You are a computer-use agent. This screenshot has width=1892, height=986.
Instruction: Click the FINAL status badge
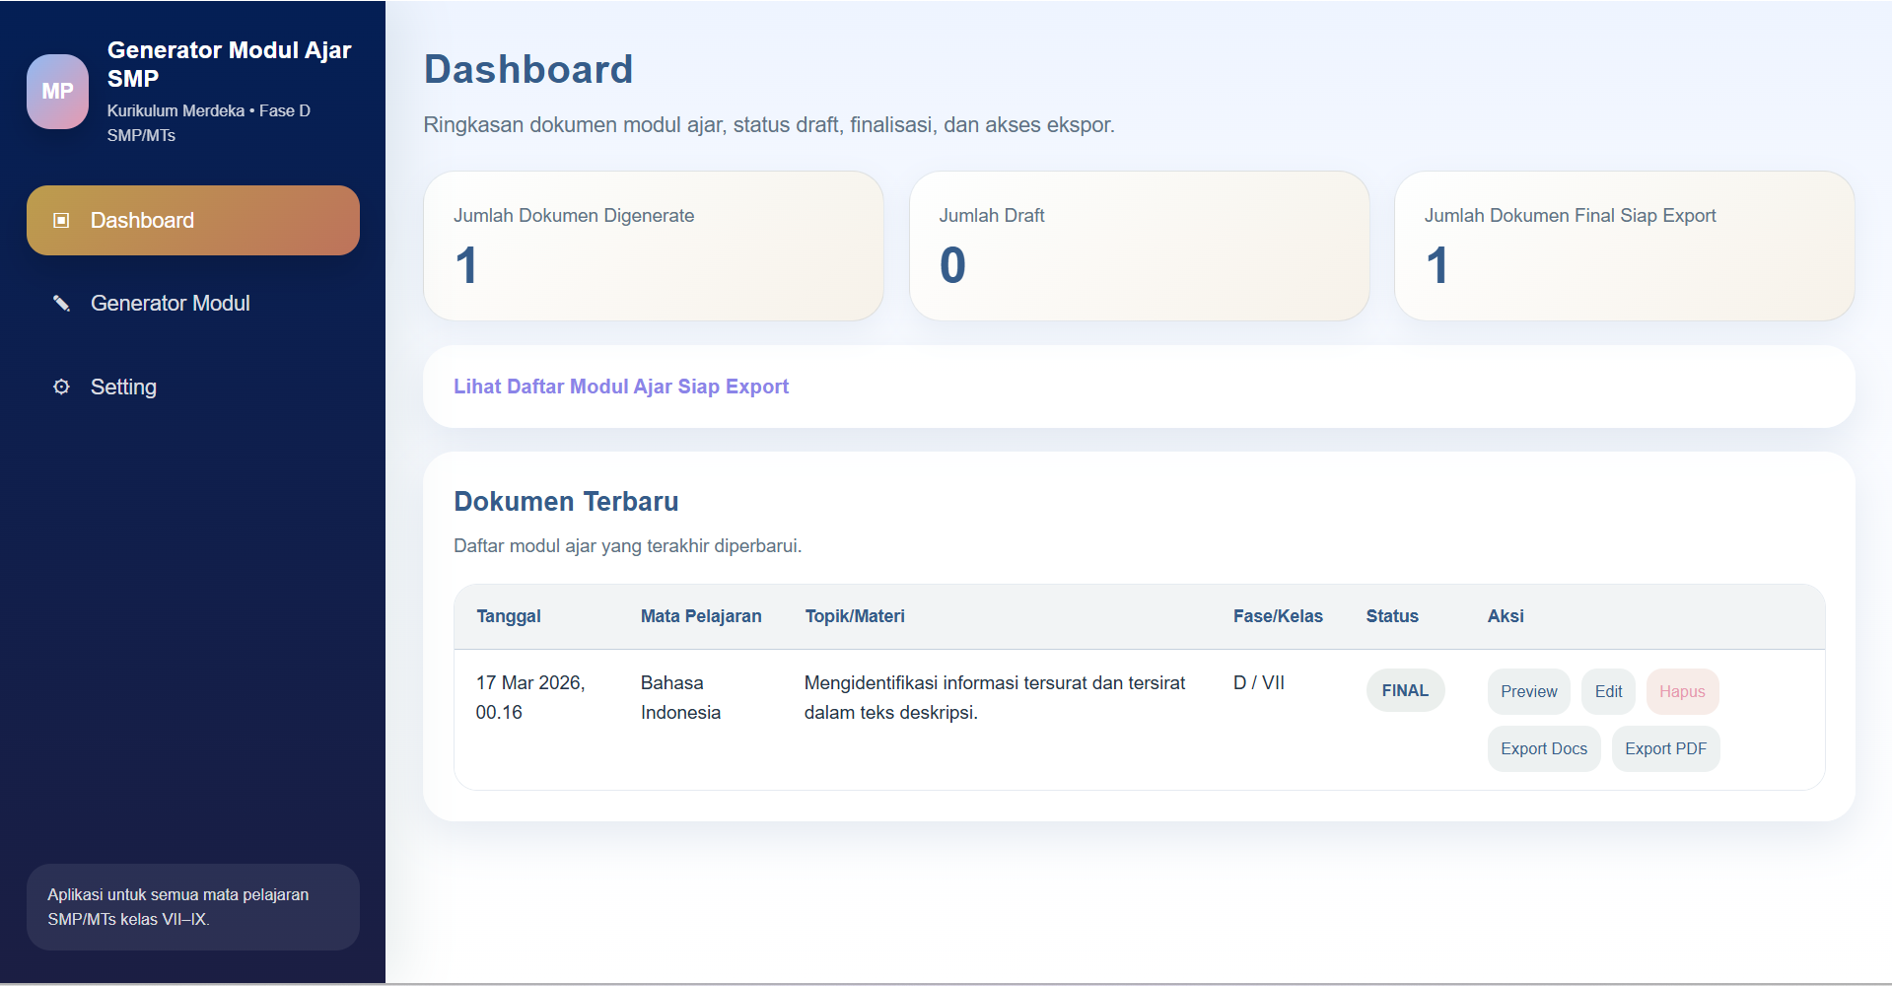[x=1405, y=690]
